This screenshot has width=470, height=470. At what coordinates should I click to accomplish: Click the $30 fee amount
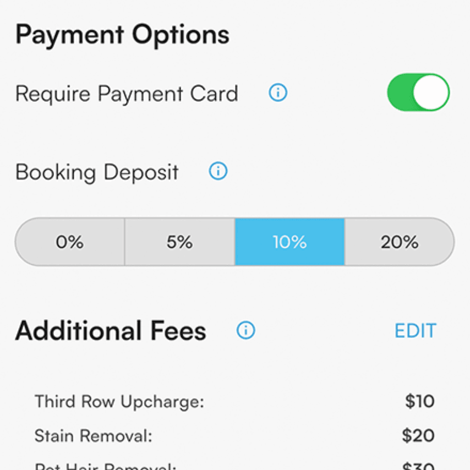tap(418, 466)
